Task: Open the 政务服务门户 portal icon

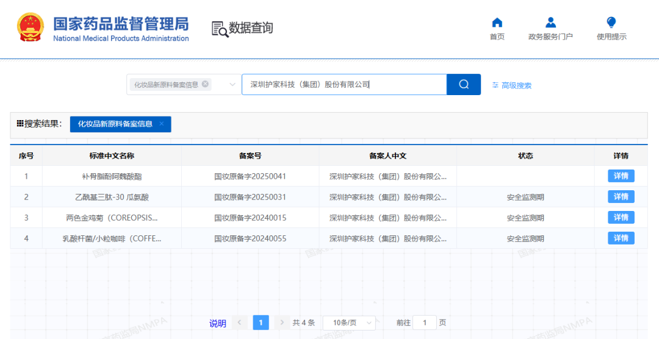Action: coord(550,23)
